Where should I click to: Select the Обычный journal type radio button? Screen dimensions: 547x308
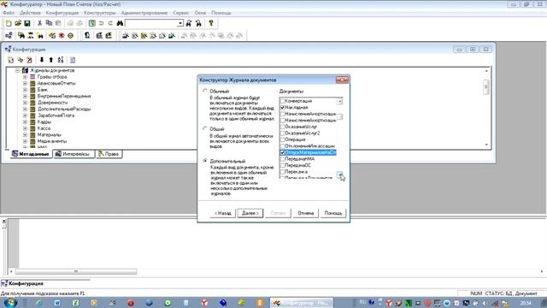pyautogui.click(x=205, y=91)
